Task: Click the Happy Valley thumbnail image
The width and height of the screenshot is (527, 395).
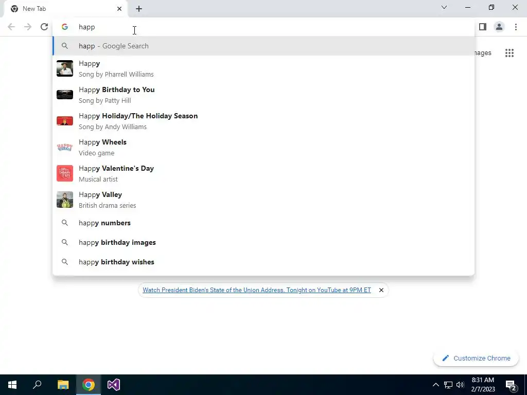Action: (x=65, y=200)
